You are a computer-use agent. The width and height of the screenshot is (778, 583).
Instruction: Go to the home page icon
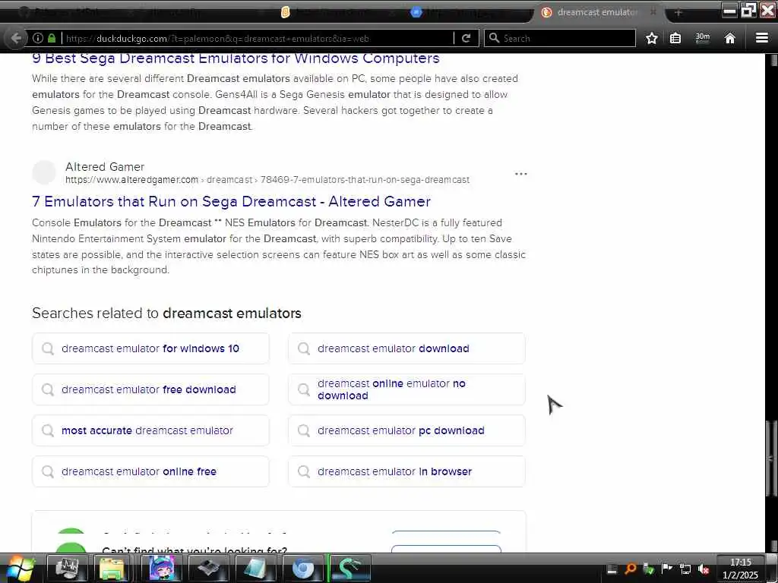click(729, 38)
